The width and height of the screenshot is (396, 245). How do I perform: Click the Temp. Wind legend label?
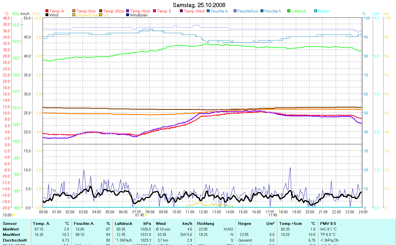[x=194, y=11]
